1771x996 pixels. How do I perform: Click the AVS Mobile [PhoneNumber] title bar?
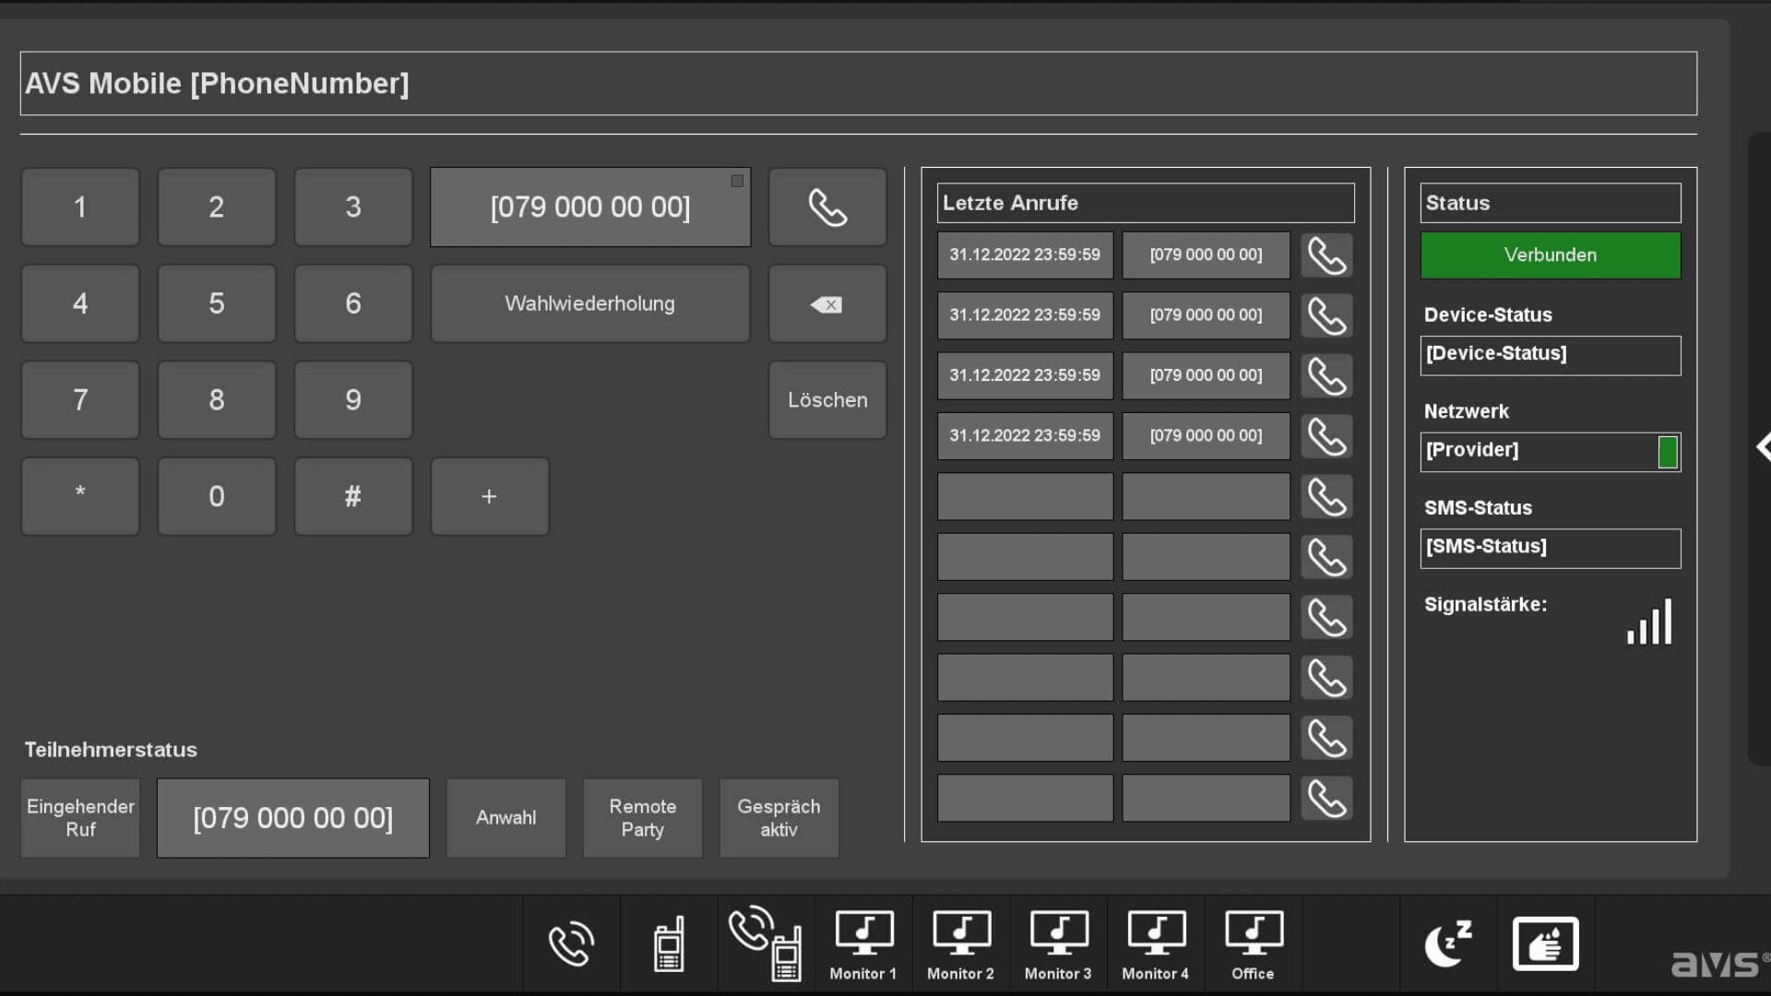click(859, 83)
